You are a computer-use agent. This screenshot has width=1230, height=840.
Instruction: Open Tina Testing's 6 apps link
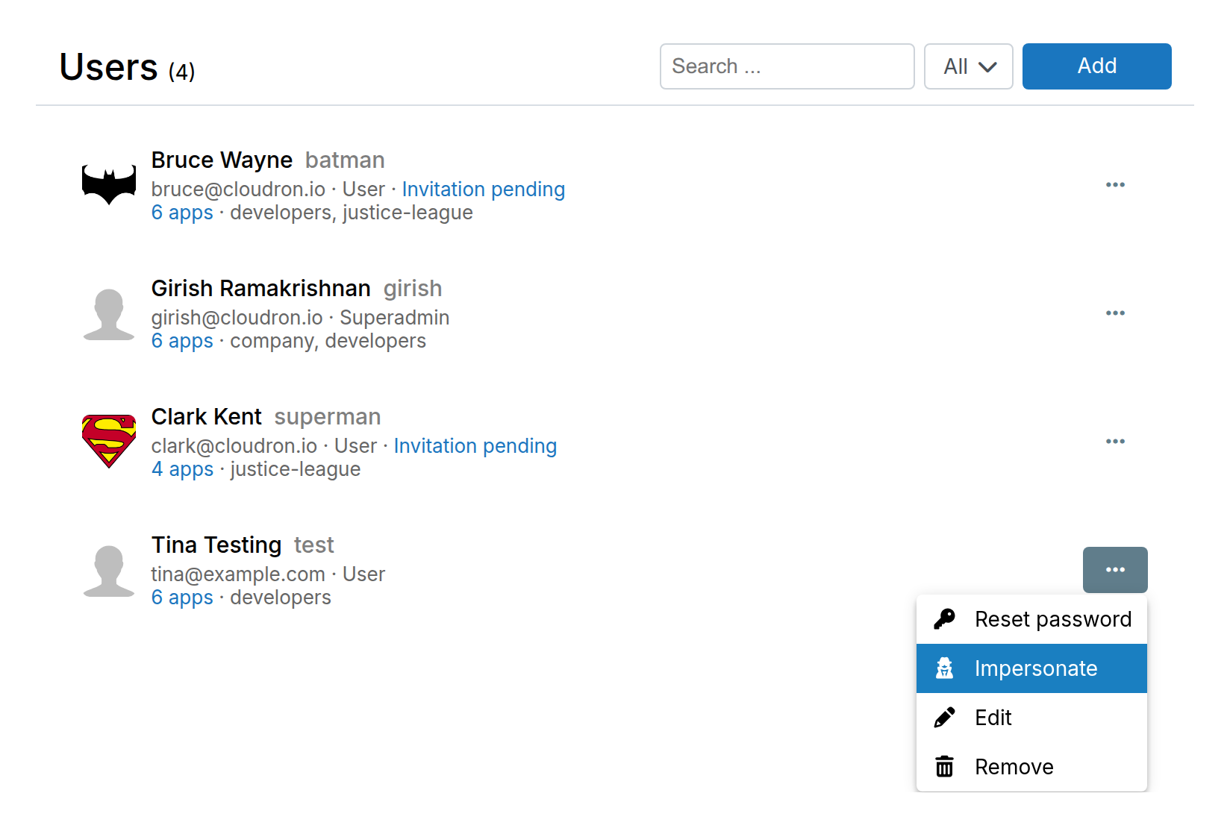(182, 598)
